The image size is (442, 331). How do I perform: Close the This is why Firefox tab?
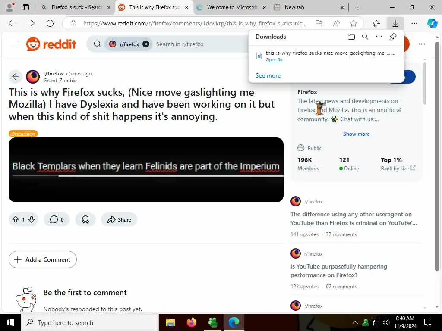click(186, 8)
